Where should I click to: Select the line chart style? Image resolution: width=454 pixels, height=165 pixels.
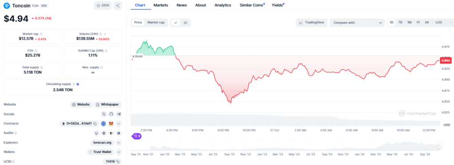[x=176, y=22]
